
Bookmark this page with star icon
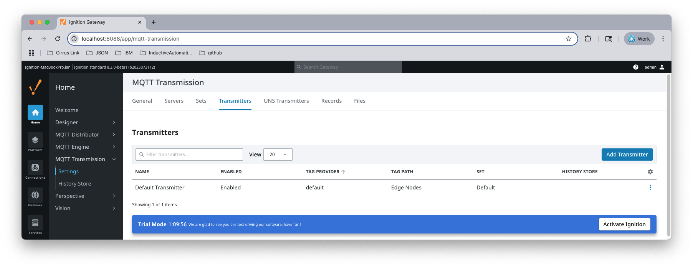(x=569, y=39)
